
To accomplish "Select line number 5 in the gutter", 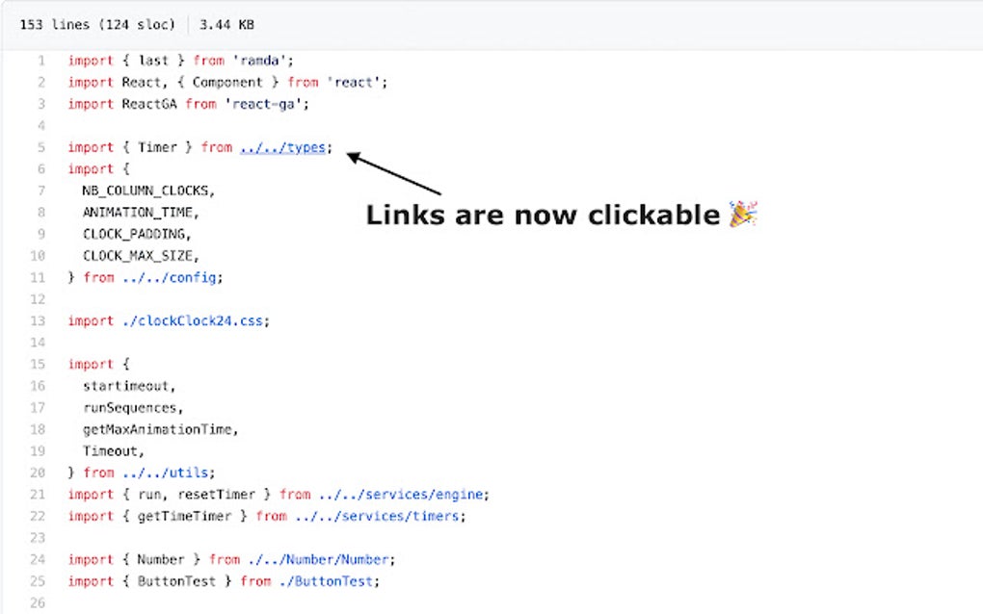I will click(41, 147).
